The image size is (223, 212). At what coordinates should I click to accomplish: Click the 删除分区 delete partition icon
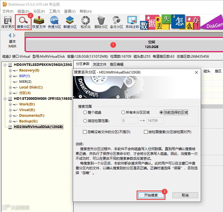click(101, 22)
